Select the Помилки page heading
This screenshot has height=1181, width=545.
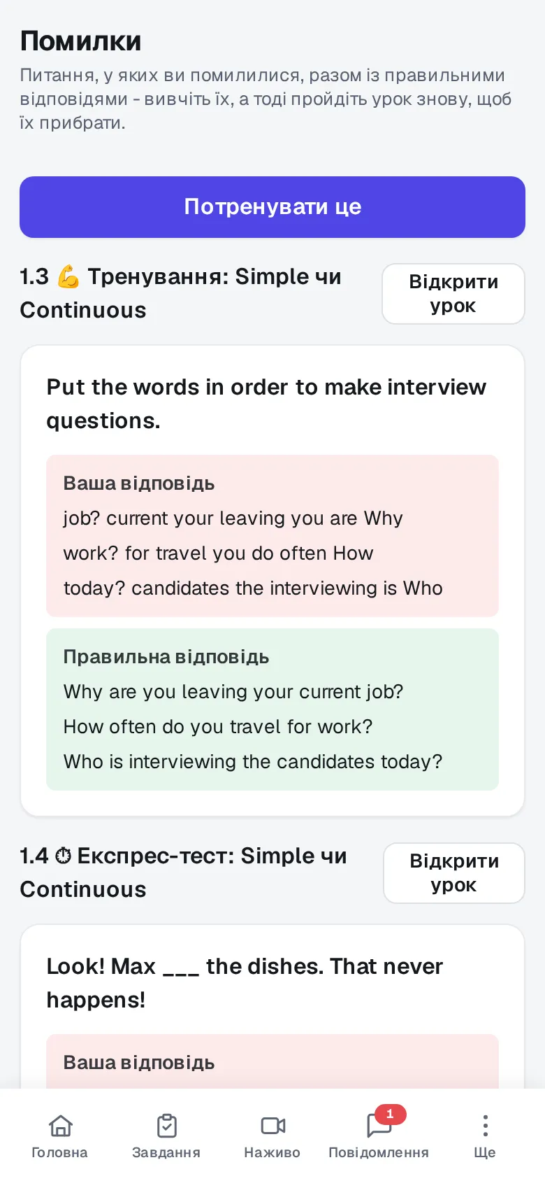(x=80, y=41)
